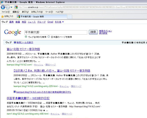Expand search tools with the plus icon
This screenshot has width=147, height=118.
pyautogui.click(x=15, y=42)
